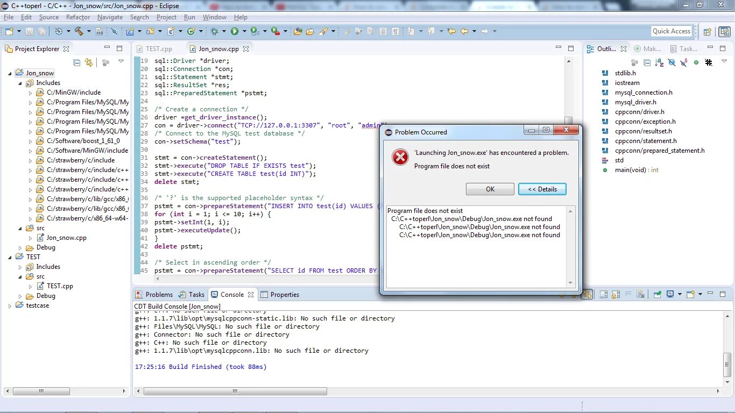Open the Properties tab
Image resolution: width=735 pixels, height=413 pixels.
(280, 294)
